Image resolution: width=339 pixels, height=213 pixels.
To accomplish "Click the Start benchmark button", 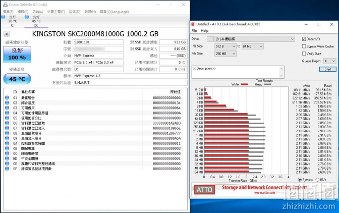I will point(327,69).
